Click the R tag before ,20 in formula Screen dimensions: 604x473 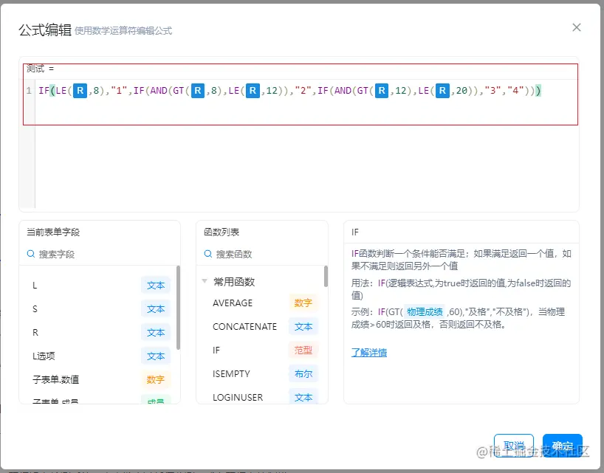click(442, 91)
